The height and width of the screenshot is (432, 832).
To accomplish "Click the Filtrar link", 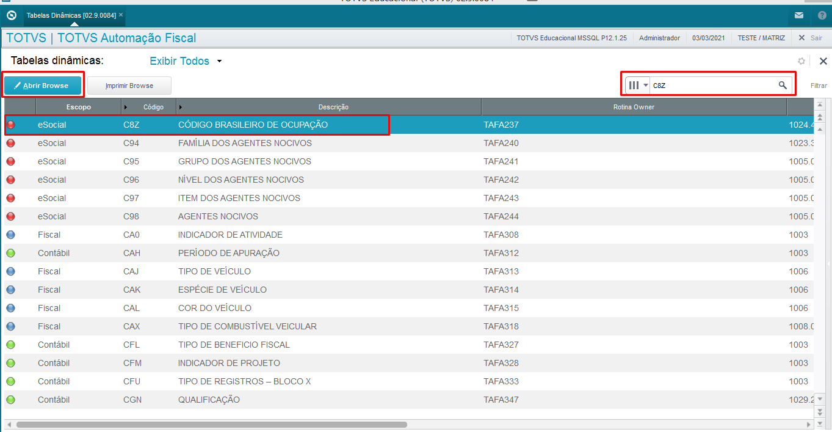I will click(x=819, y=86).
